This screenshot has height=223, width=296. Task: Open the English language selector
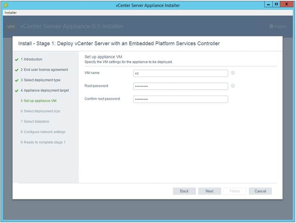coord(278,26)
